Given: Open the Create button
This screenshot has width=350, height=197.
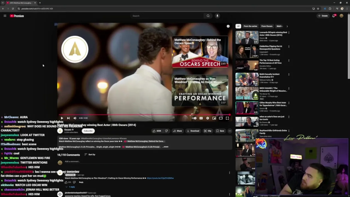Looking at the screenshot, I should (323, 16).
